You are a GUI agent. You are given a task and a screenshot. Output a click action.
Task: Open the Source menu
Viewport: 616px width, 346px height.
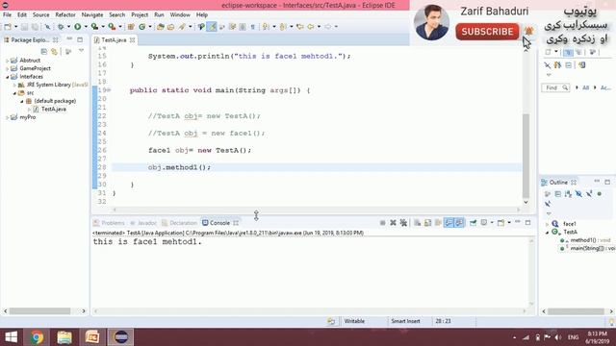pyautogui.click(x=40, y=15)
